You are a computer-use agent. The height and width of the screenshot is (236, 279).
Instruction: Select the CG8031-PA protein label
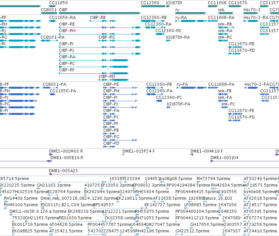(54, 84)
